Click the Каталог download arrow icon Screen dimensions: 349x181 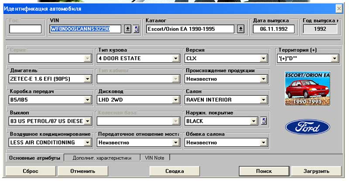tap(241, 29)
